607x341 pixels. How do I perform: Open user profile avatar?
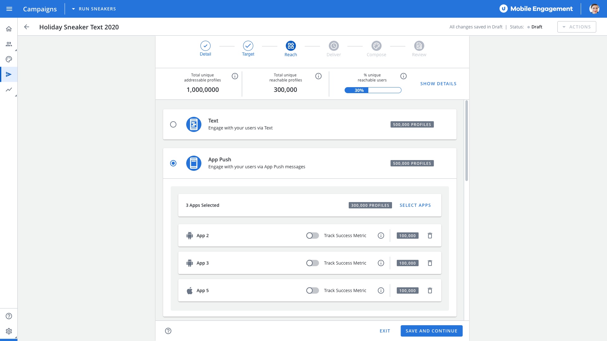click(x=594, y=9)
